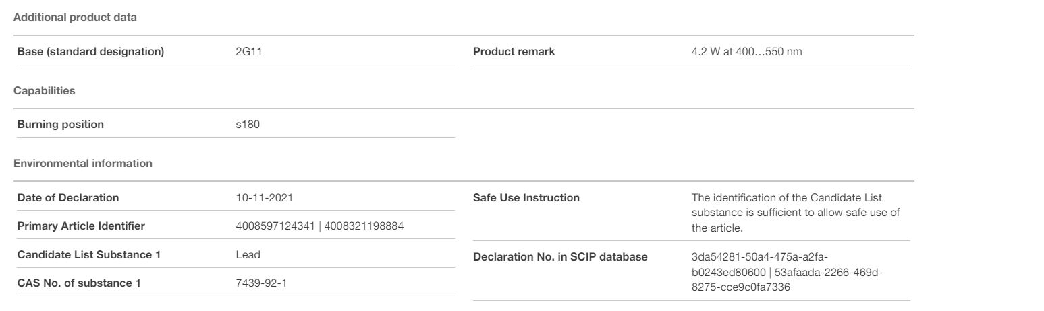This screenshot has width=1044, height=311.
Task: Select the Burning position label
Action: pyautogui.click(x=61, y=125)
